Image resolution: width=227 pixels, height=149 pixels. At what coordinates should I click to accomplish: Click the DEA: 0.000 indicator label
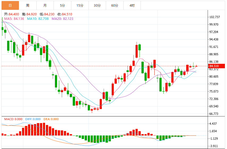[x=51, y=119]
